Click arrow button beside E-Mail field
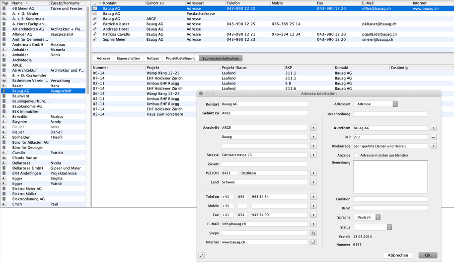This screenshot has height=263, width=454. coord(313,224)
